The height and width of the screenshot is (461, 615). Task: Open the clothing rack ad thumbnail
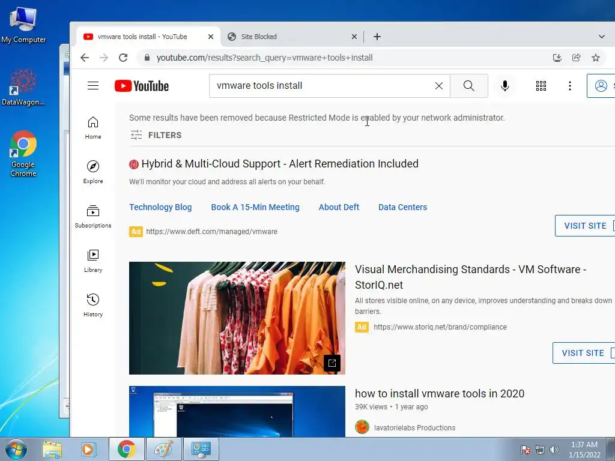(237, 318)
